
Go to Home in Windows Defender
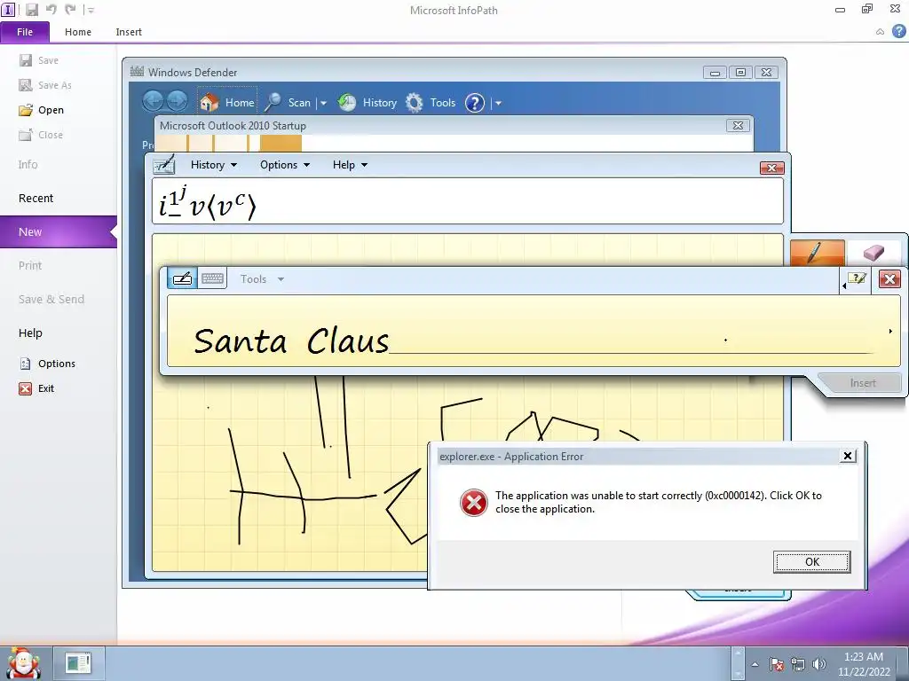click(227, 103)
